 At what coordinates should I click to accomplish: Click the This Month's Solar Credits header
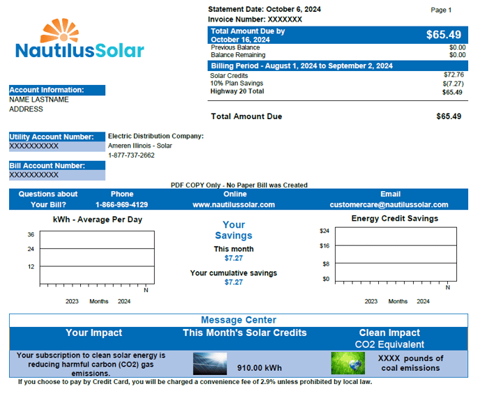click(x=245, y=332)
